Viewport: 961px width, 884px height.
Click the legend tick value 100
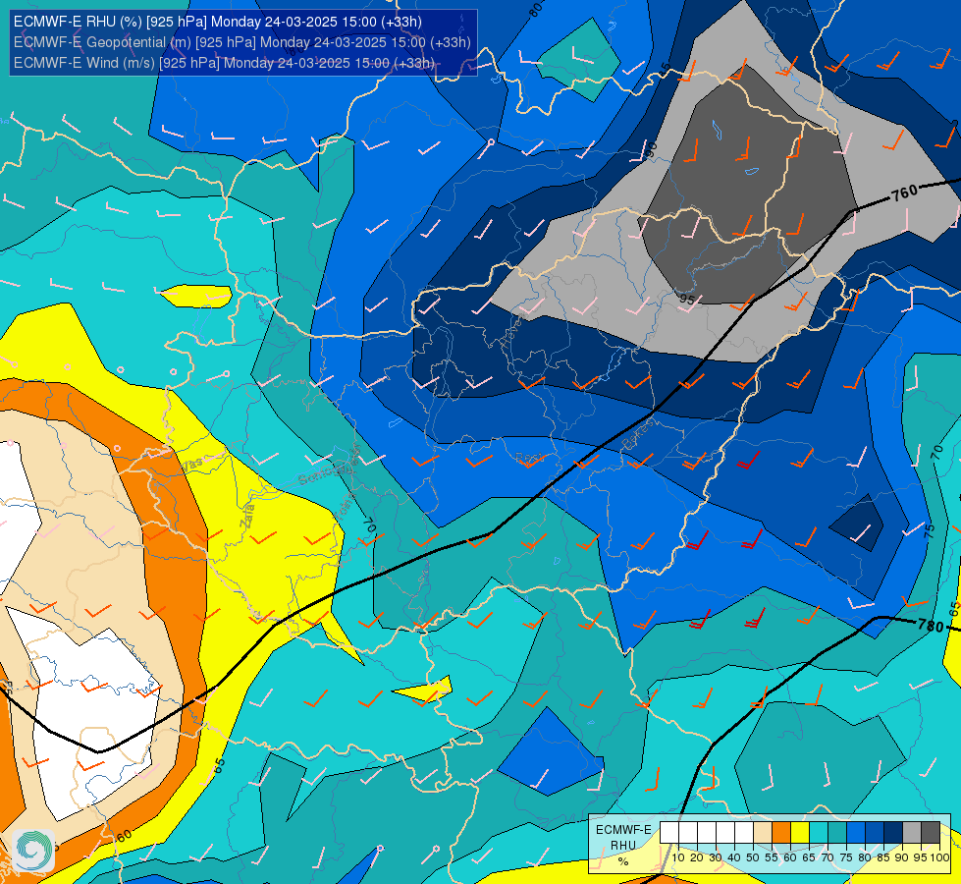pyautogui.click(x=939, y=857)
